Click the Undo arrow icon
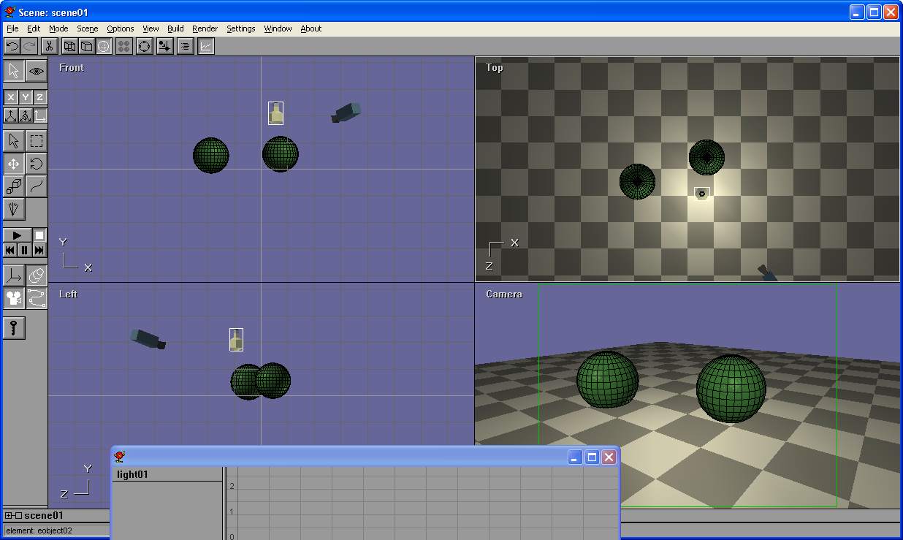This screenshot has width=903, height=540. click(x=12, y=46)
